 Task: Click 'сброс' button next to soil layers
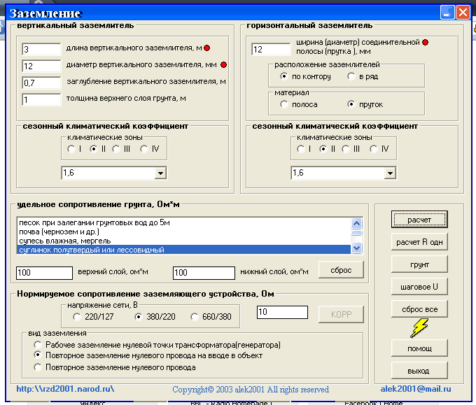tap(341, 270)
